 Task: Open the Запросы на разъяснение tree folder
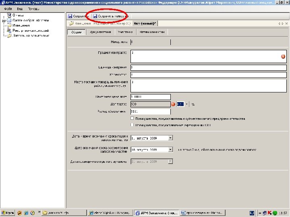point(28,36)
